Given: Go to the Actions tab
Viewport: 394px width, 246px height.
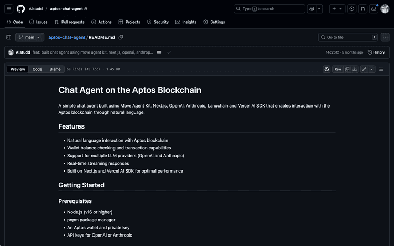Looking at the screenshot, I should (101, 22).
